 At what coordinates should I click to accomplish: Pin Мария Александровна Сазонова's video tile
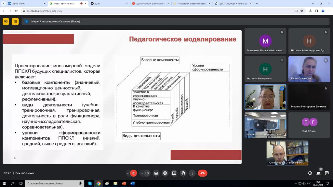pos(258,125)
